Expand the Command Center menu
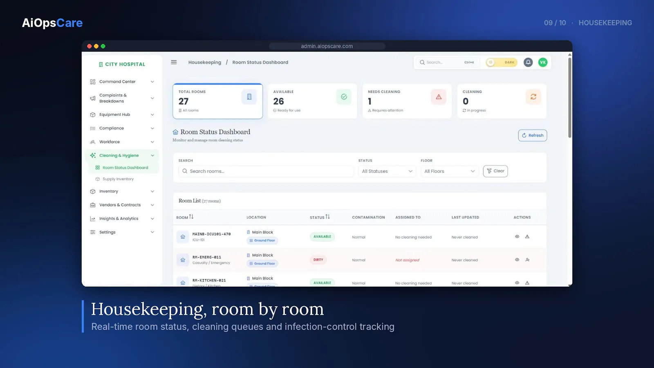Screen dimensions: 654x368 tap(122, 82)
